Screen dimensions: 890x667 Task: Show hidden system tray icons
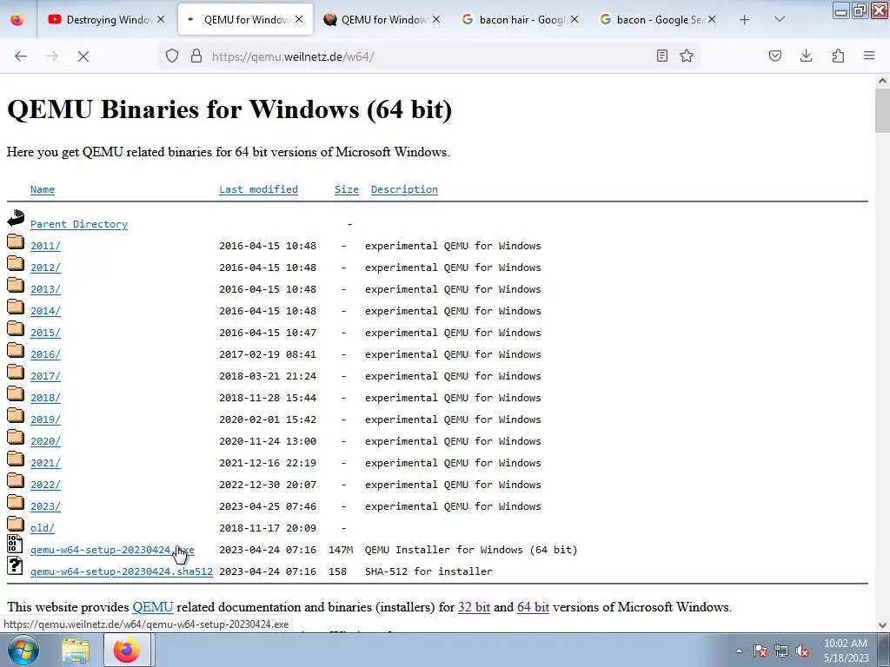tap(739, 650)
